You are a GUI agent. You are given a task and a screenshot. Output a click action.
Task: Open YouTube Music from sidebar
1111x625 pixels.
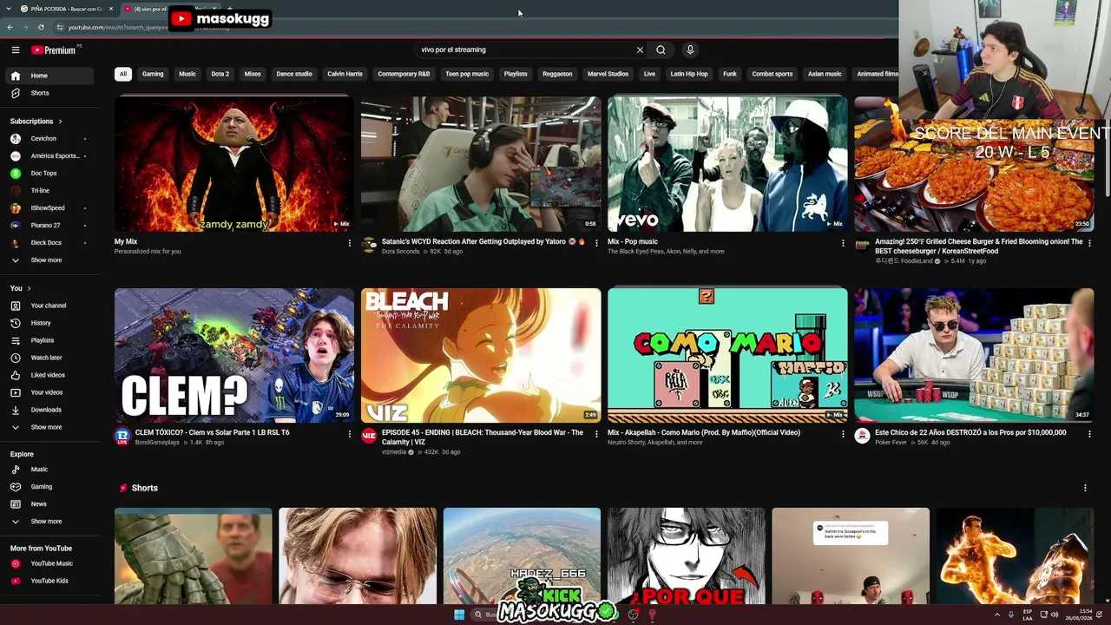49,563
